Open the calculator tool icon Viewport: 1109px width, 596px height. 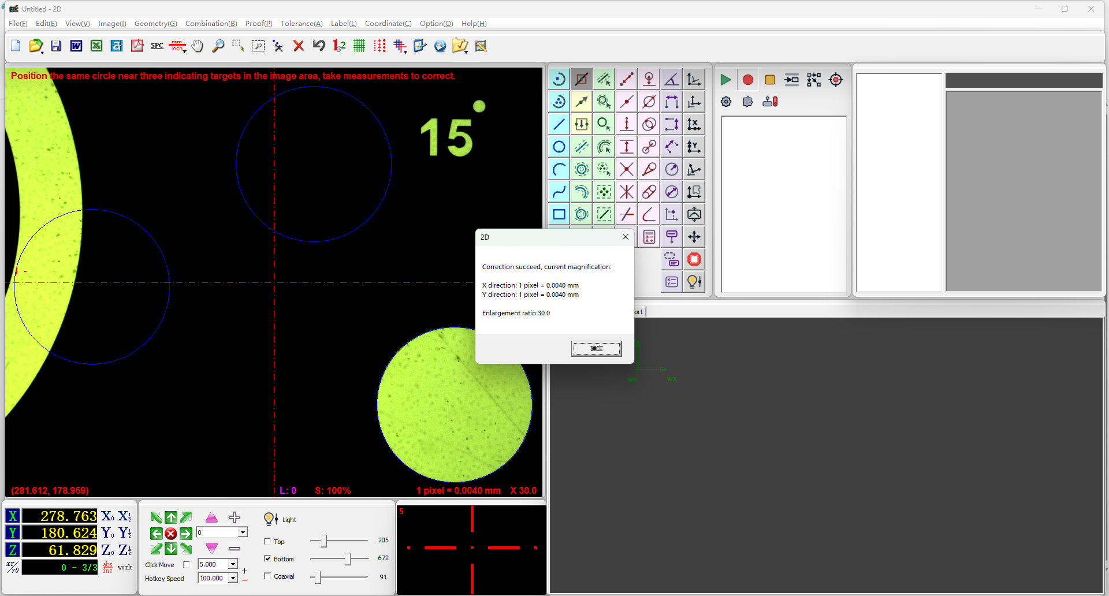tap(649, 237)
